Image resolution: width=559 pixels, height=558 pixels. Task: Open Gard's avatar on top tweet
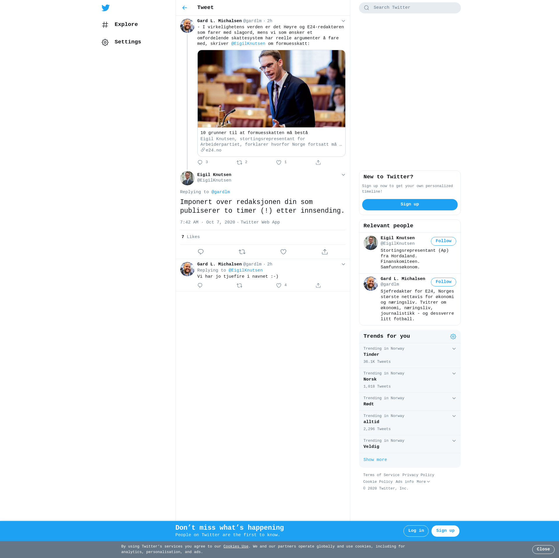187,26
